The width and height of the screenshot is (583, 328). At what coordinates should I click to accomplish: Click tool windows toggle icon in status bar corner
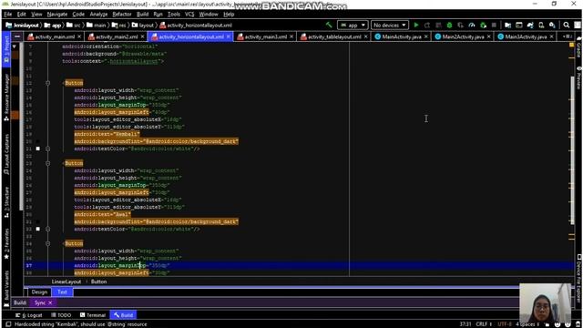[7, 324]
